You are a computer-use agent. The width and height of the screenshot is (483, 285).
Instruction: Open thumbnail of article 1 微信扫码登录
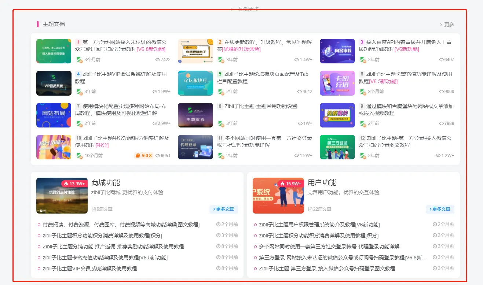[x=54, y=51]
